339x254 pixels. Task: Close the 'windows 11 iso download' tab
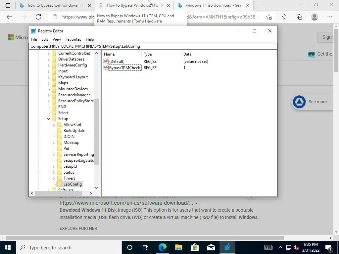(248, 5)
